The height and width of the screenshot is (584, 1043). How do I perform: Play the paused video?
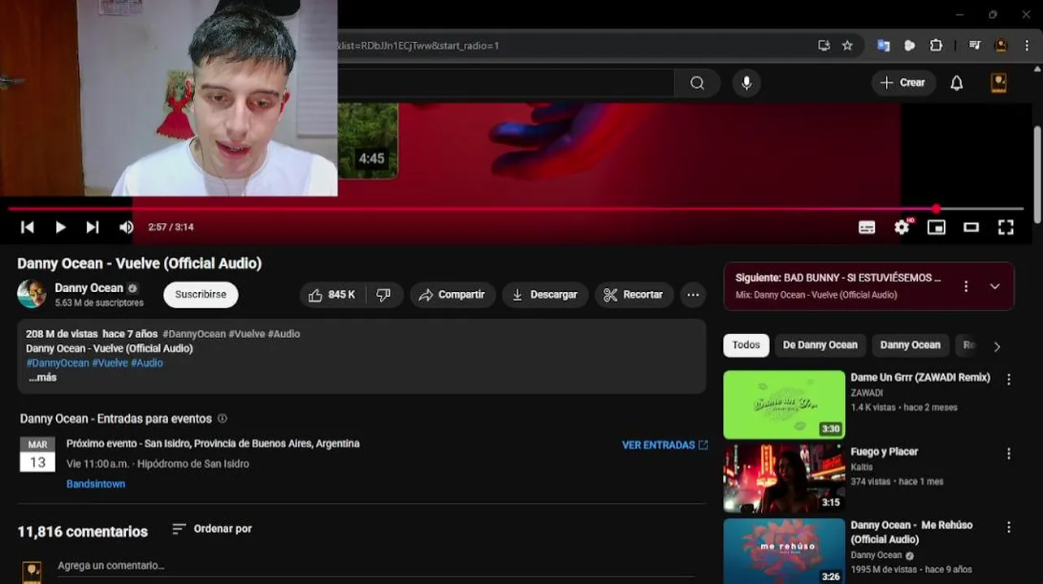(60, 227)
